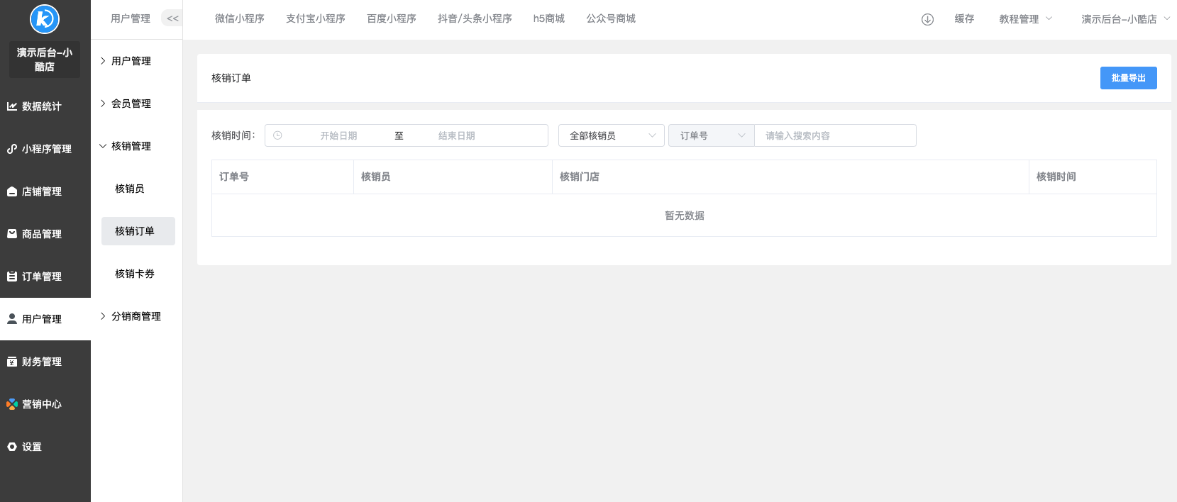Viewport: 1177px width, 502px height.
Task: Click the 订单管理 clipboard icon
Action: 12,277
